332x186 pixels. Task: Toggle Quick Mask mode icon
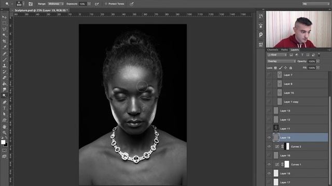tap(4, 150)
